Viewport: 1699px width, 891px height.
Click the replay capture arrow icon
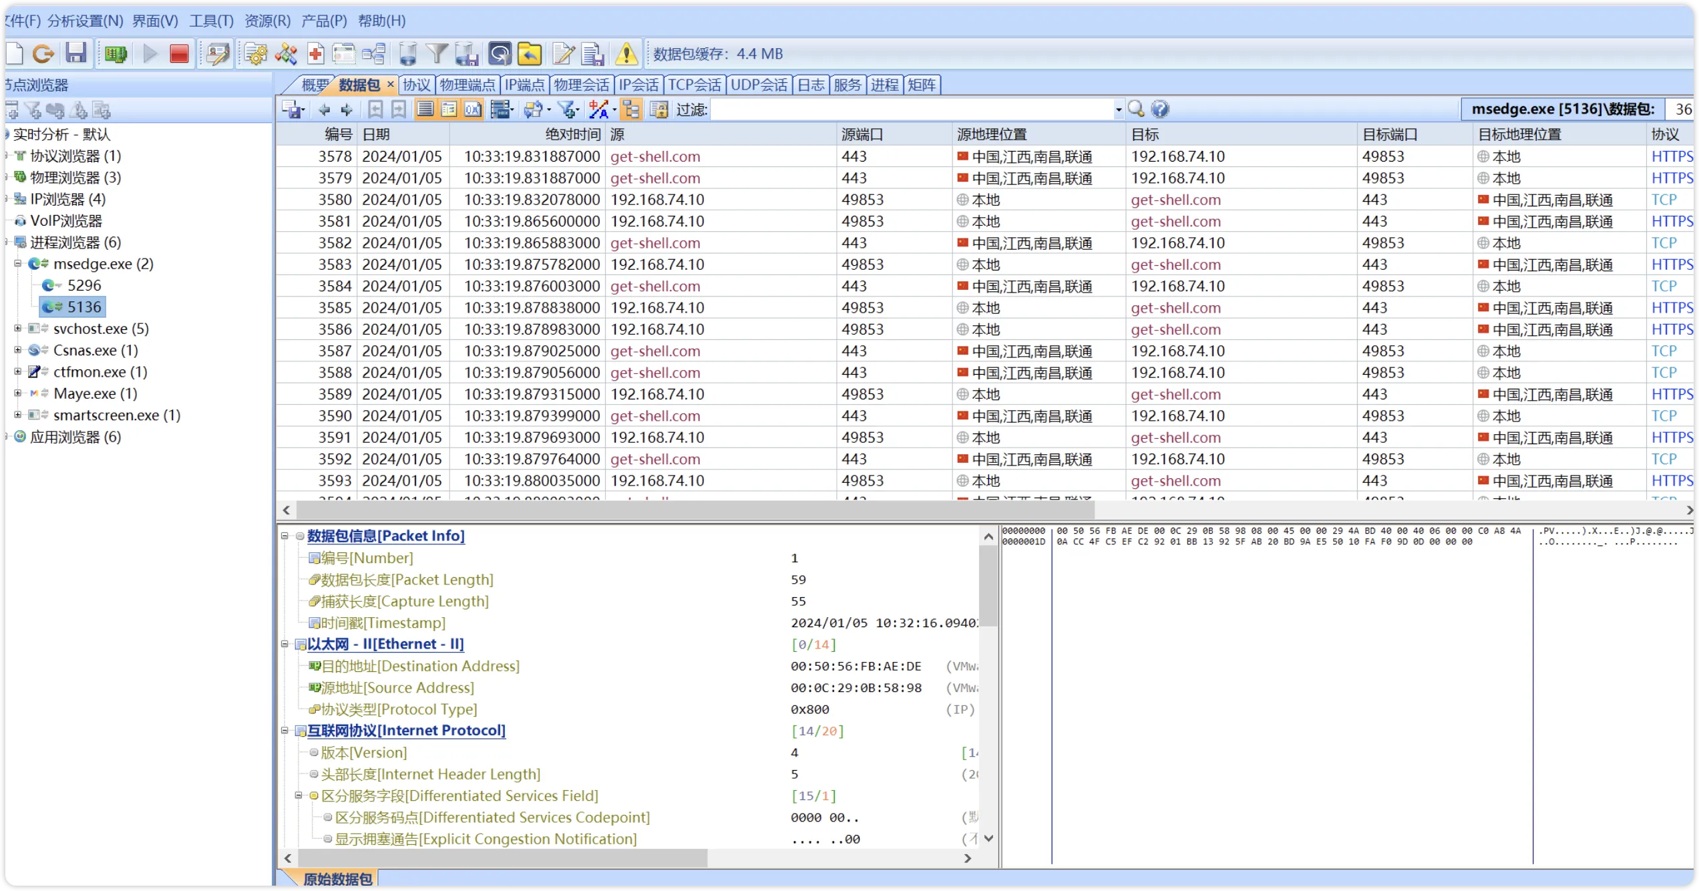[x=43, y=53]
